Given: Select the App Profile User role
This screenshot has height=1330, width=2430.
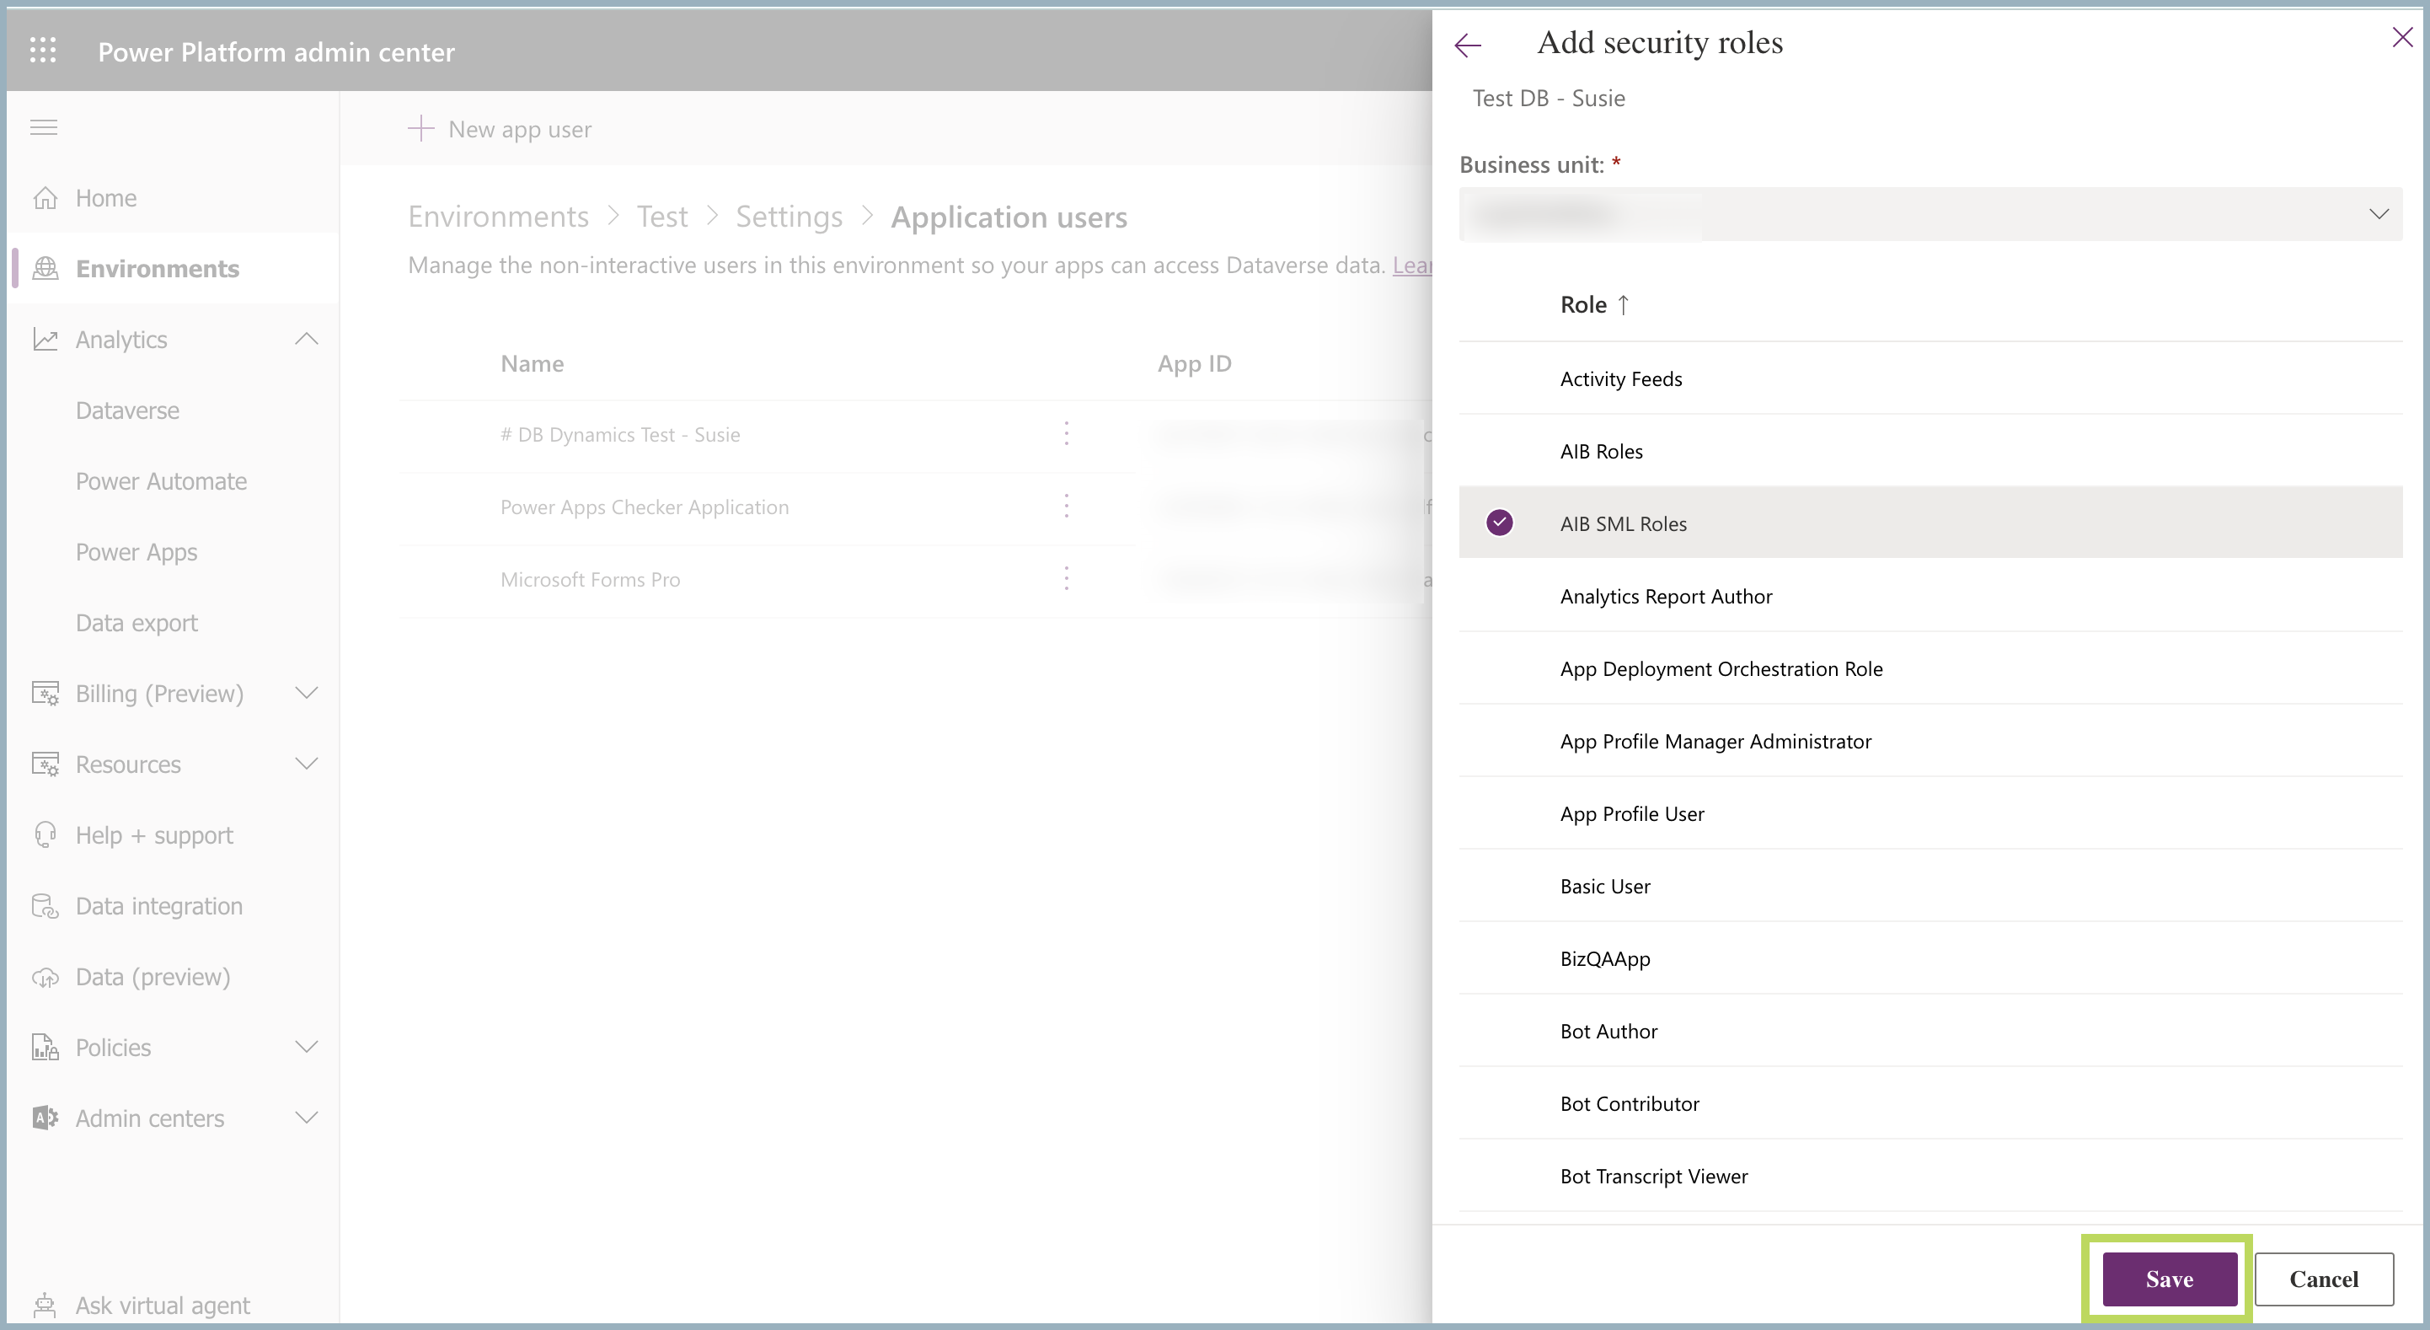Looking at the screenshot, I should click(1930, 813).
